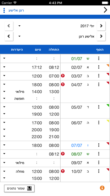Open row options for 01/07
This screenshot has width=110, height=196.
99,58
